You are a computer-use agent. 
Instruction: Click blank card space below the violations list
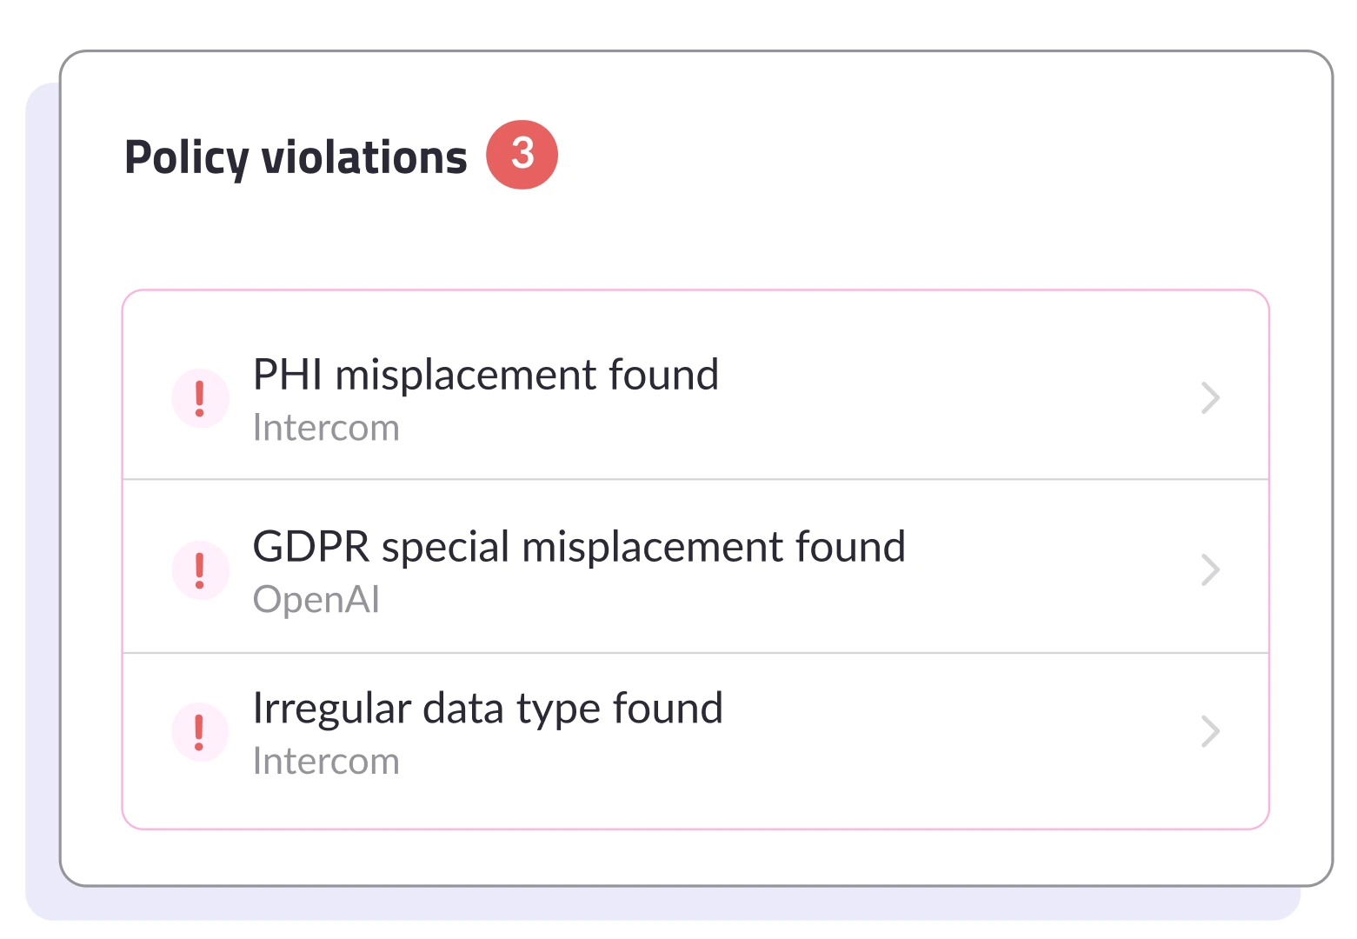coord(695,857)
